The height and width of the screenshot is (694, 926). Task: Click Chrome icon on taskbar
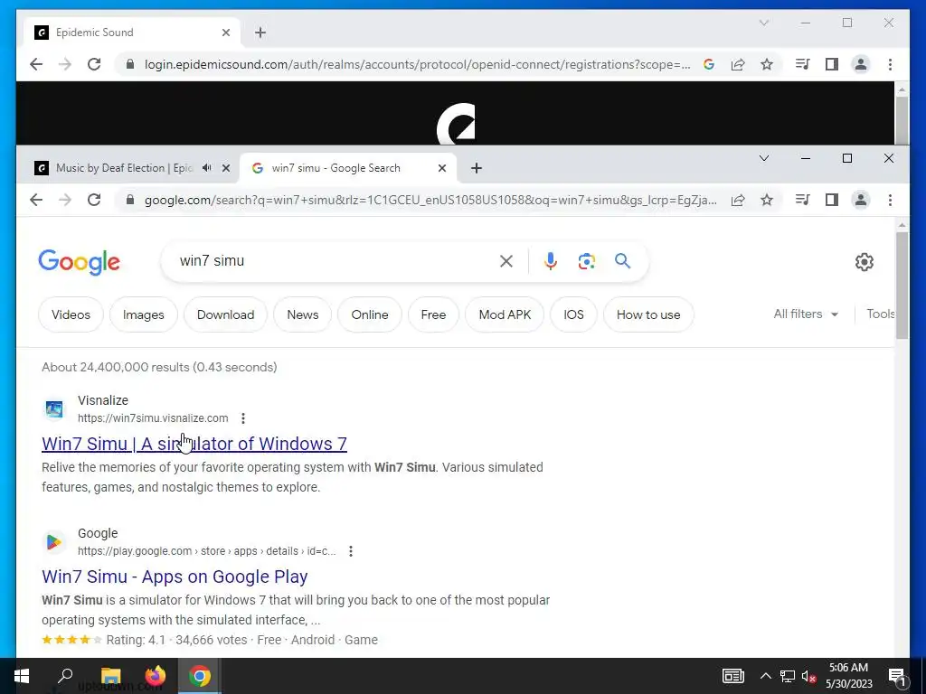(200, 676)
